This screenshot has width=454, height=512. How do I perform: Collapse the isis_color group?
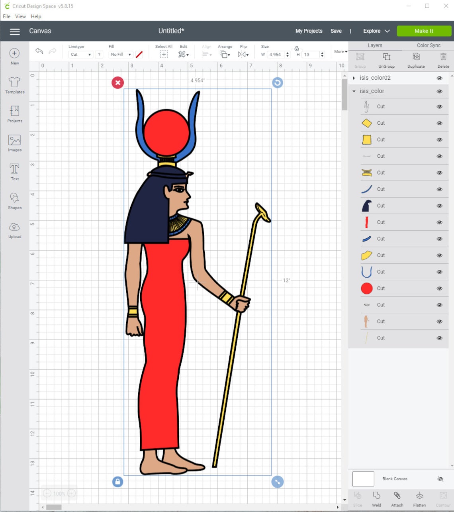[354, 91]
